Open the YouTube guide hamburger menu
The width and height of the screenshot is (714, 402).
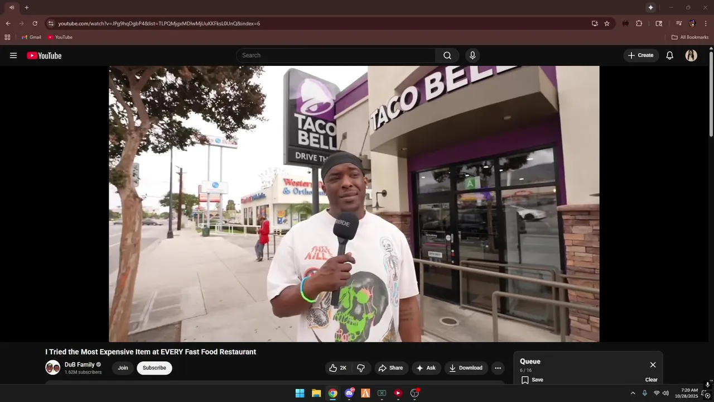pos(13,55)
